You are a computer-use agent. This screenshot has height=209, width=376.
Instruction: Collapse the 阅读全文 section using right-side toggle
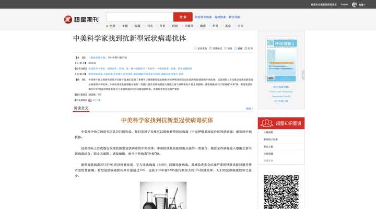[x=250, y=109]
